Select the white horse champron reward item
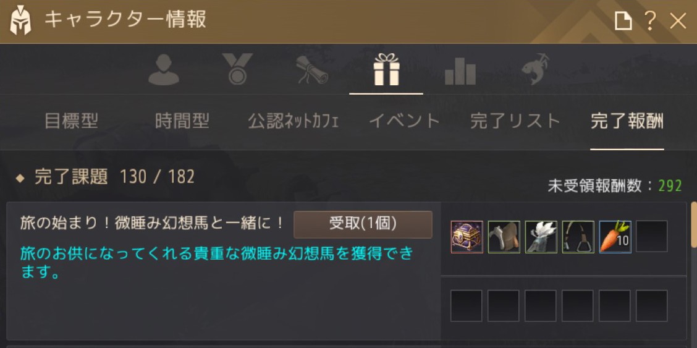Screen dimensions: 697x348 pyautogui.click(x=541, y=237)
